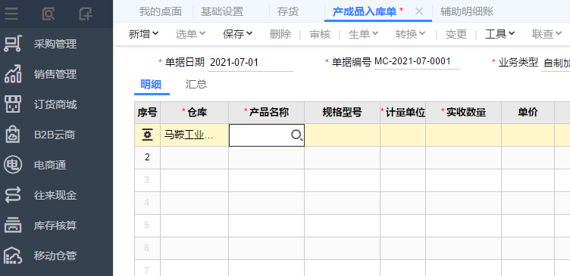
Task: Click the 审核 toolbar button
Action: click(x=320, y=34)
